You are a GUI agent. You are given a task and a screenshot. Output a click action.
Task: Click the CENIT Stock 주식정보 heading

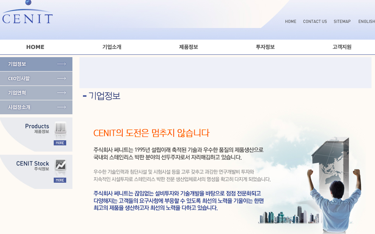coord(33,166)
